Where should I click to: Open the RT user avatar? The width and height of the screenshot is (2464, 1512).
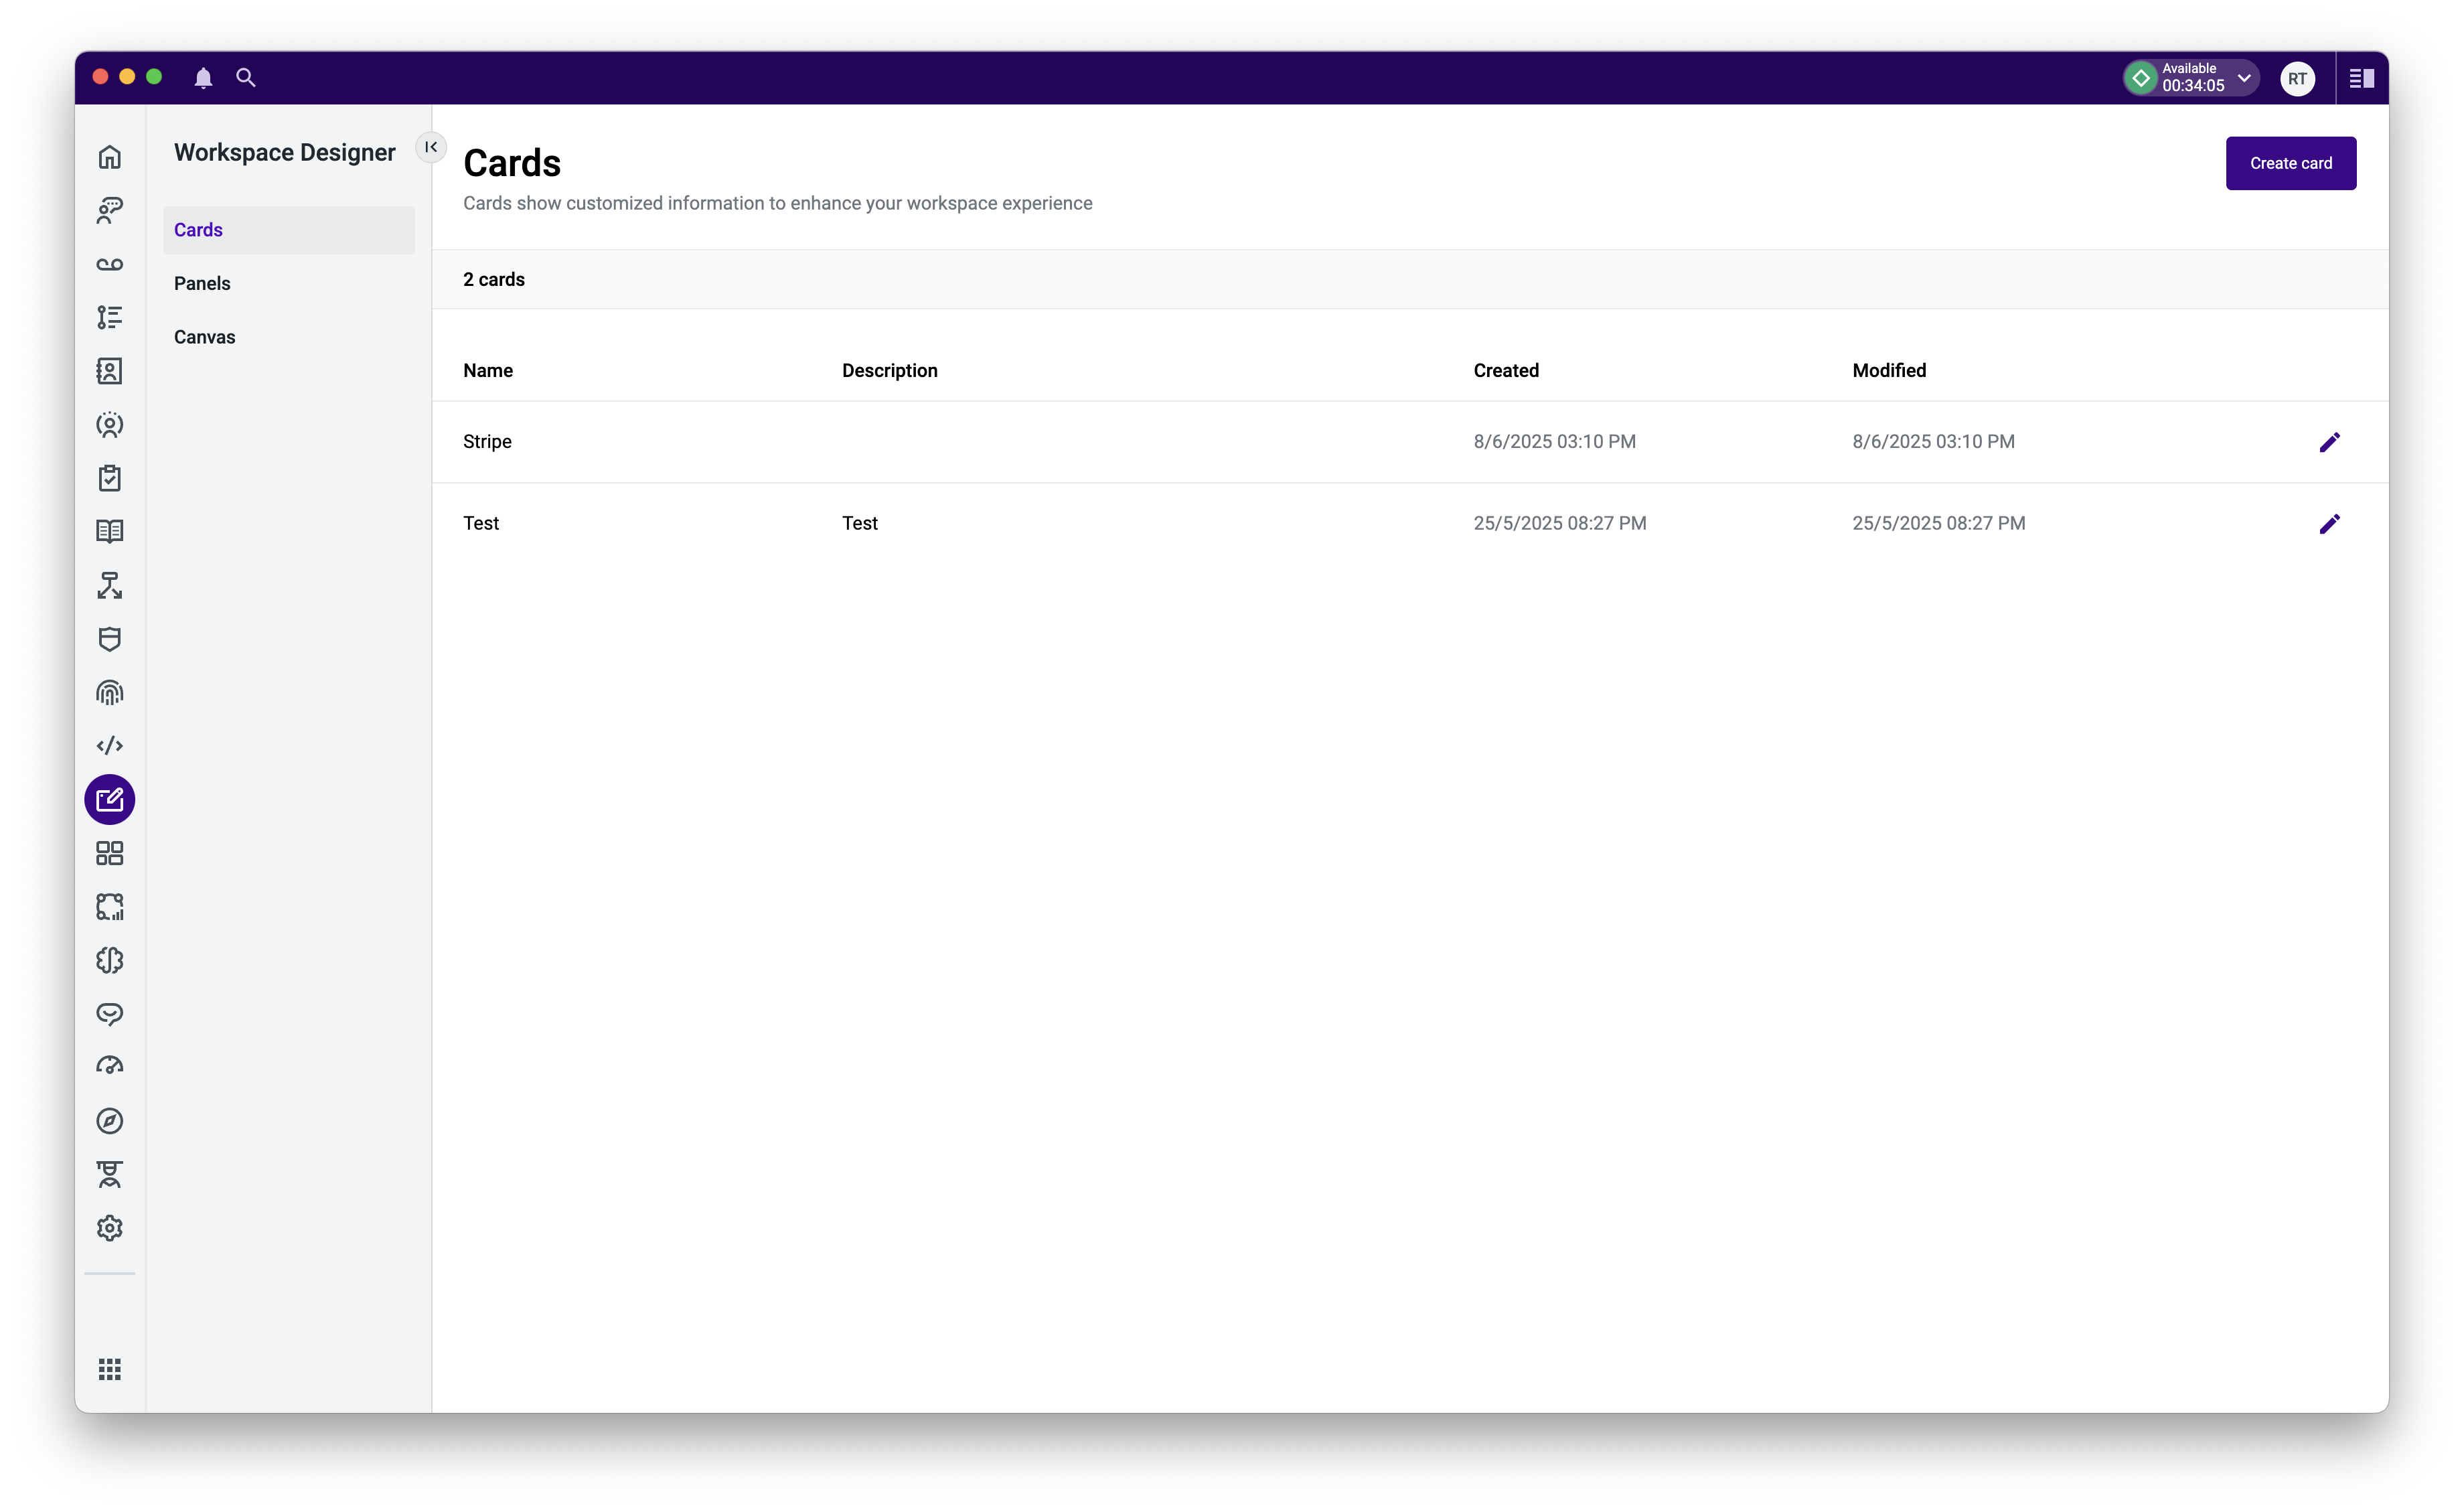2298,78
